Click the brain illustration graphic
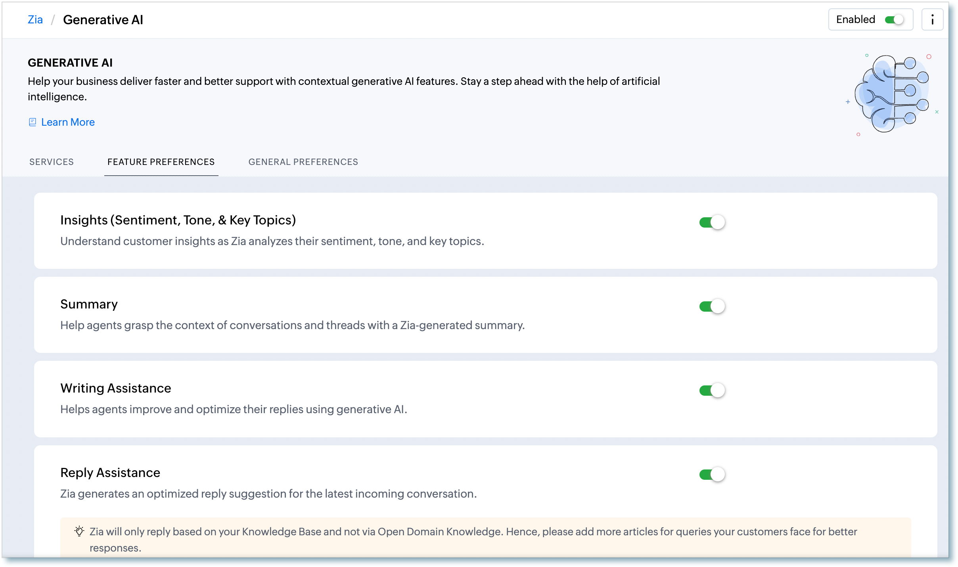Image resolution: width=958 pixels, height=567 pixels. [892, 94]
